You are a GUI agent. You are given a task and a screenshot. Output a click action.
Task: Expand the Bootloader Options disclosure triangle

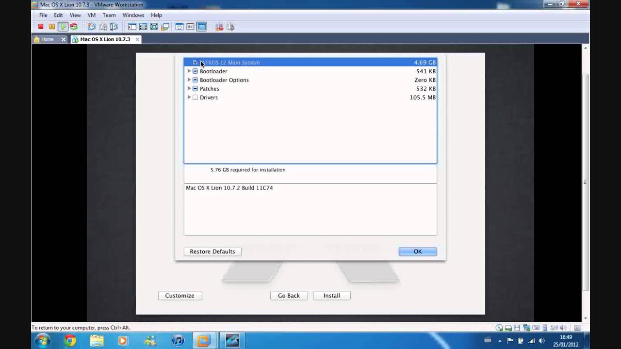189,80
